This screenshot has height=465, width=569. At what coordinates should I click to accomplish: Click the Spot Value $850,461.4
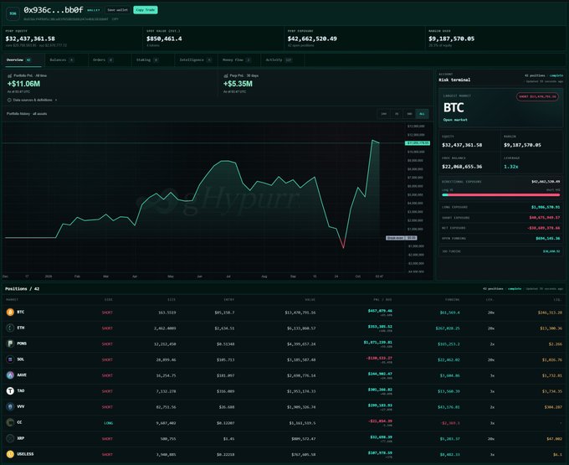pos(164,39)
